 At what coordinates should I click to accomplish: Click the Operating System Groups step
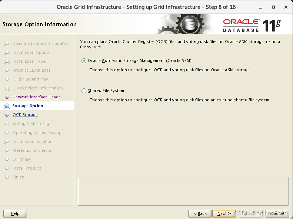point(38,133)
